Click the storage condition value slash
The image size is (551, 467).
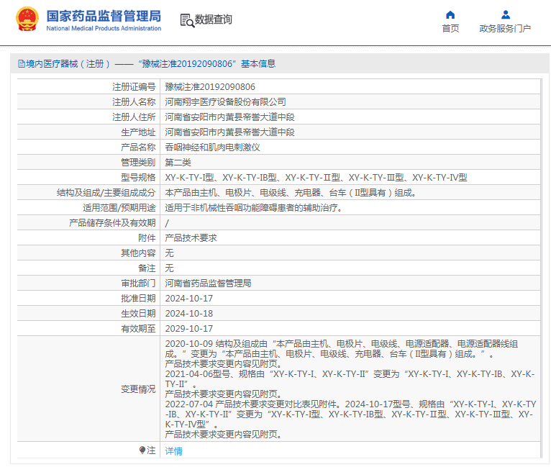click(167, 223)
